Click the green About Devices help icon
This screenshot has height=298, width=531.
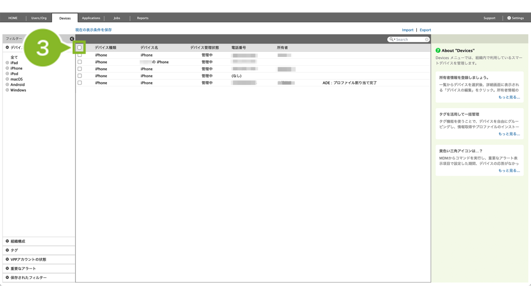click(x=438, y=50)
